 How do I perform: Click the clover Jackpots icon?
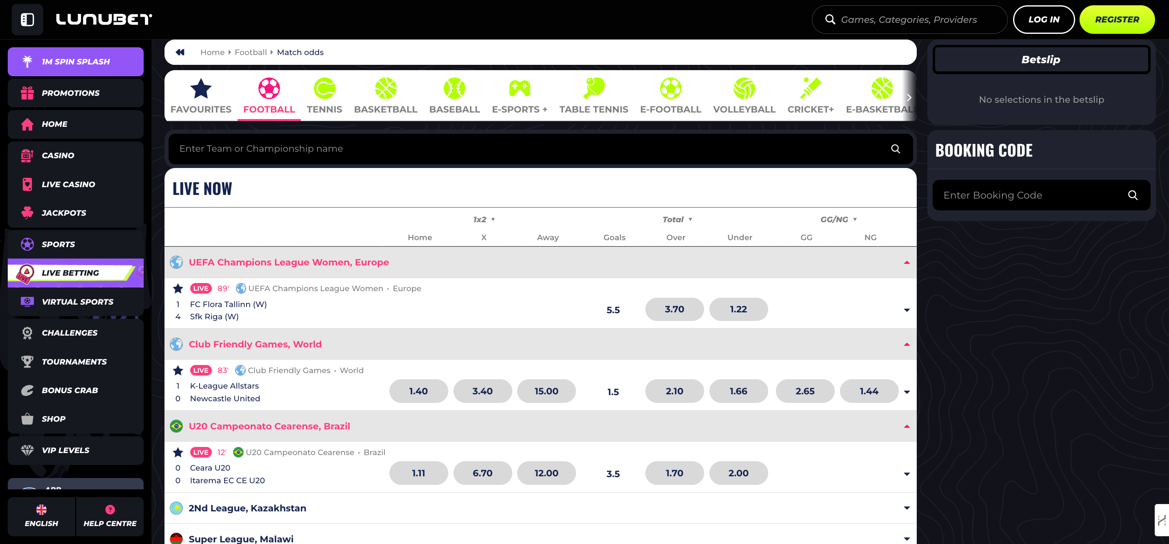27,212
